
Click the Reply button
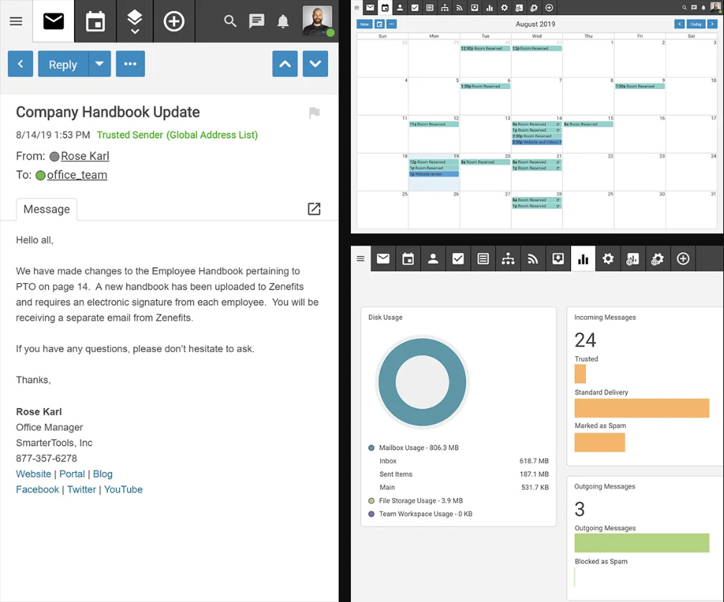tap(63, 64)
